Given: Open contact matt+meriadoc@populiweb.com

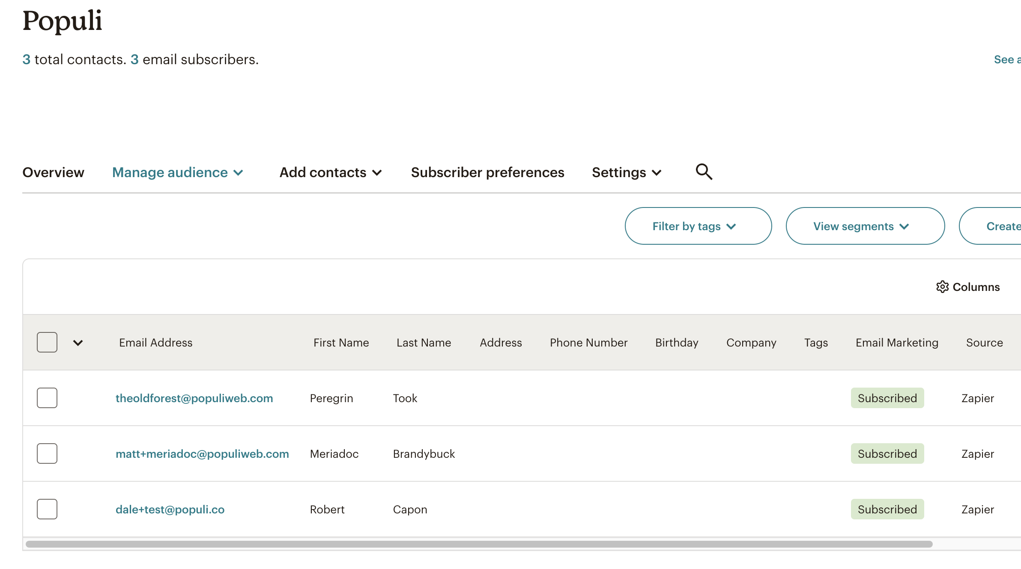Looking at the screenshot, I should click(202, 454).
